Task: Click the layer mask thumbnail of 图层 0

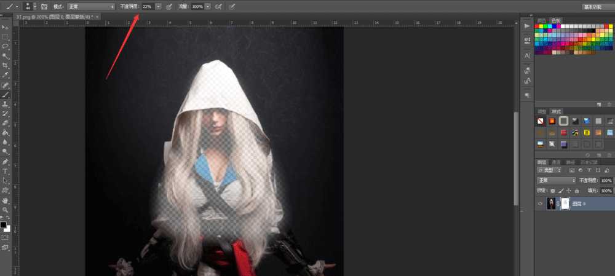Action: coord(564,203)
